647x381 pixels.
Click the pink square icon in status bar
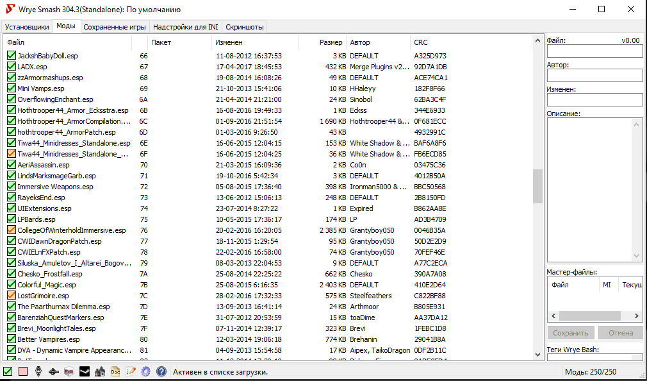(23, 371)
